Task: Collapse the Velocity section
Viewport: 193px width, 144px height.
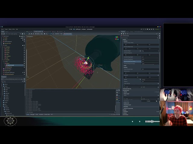Action: tap(125, 67)
